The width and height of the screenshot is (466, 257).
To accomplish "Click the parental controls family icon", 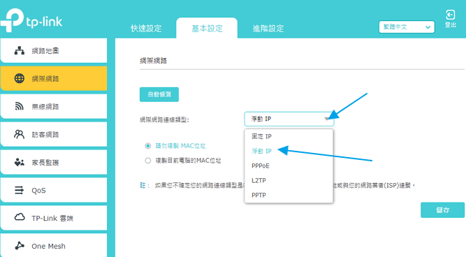I will (x=20, y=162).
